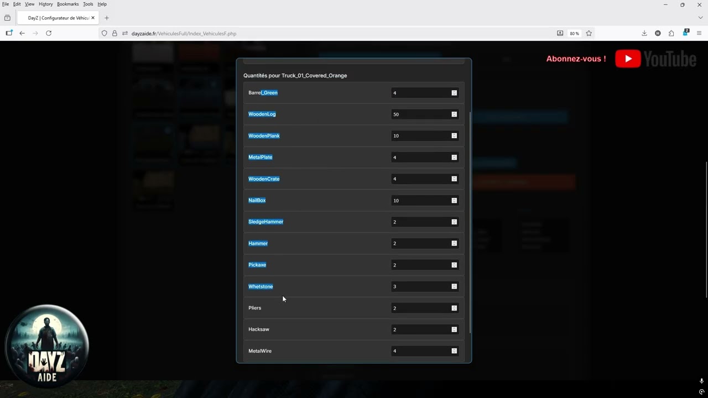Open a new browser tab
Viewport: 708px width, 398px height.
click(x=107, y=18)
